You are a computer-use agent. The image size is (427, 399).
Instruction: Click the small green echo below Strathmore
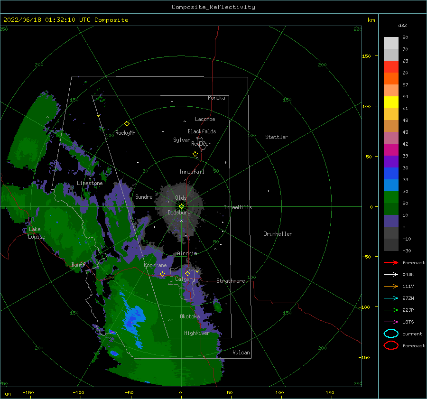click(x=218, y=306)
